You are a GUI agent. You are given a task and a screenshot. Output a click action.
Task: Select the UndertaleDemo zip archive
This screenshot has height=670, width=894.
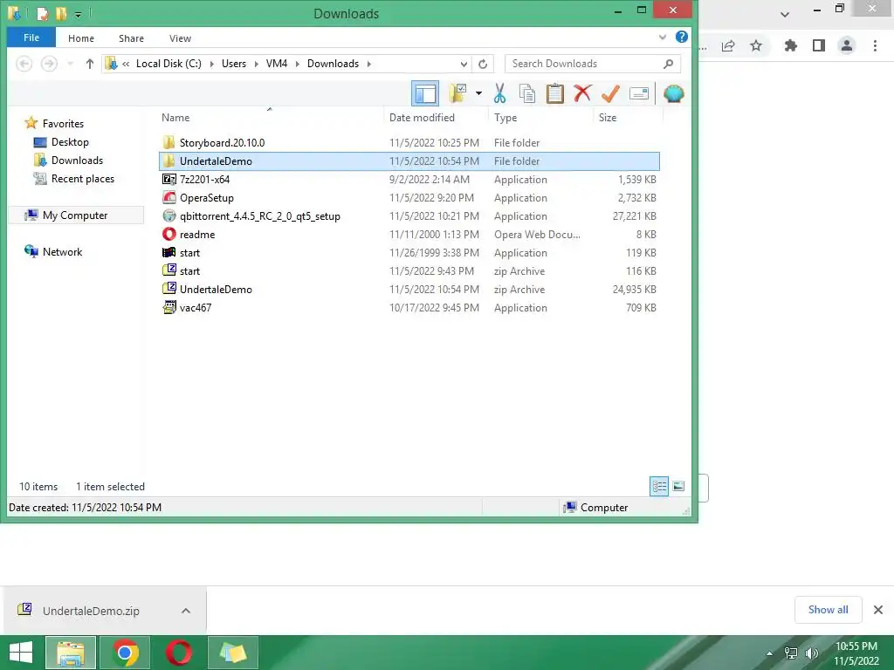pos(409,290)
